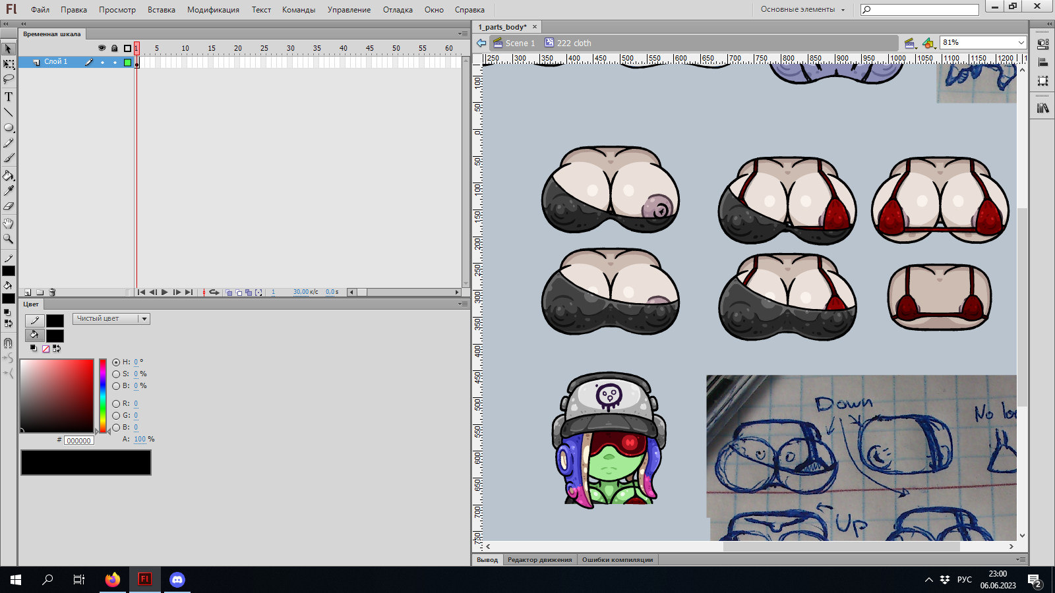Image resolution: width=1055 pixels, height=593 pixels.
Task: Reset toolbar colors to black and white
Action: point(7,313)
